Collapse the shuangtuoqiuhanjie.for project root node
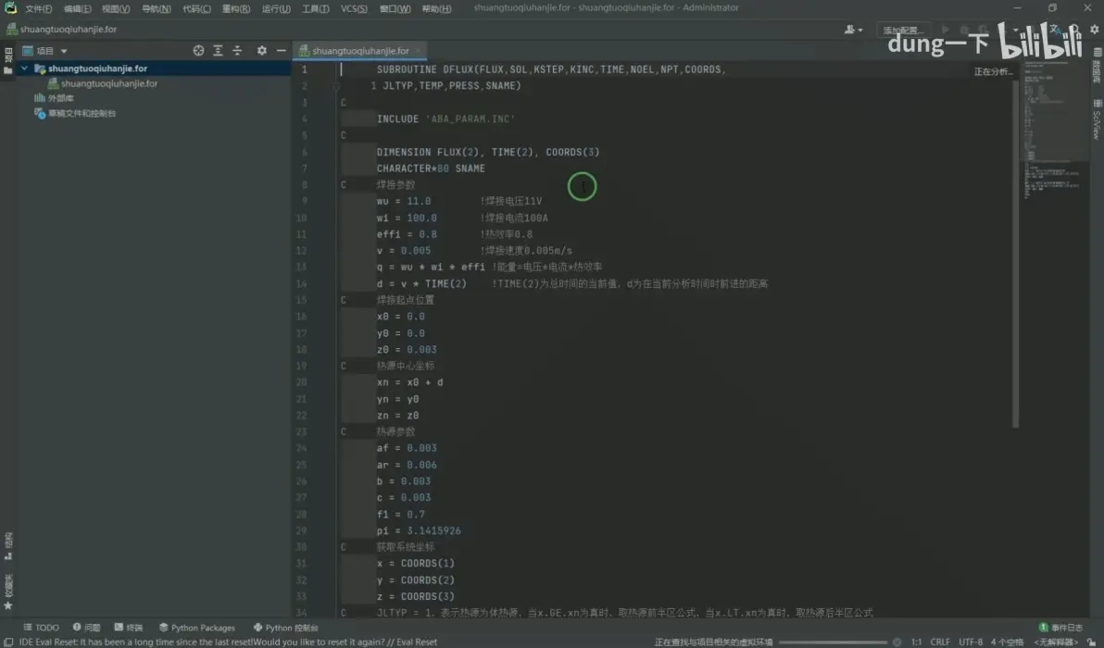This screenshot has height=648, width=1104. [25, 69]
